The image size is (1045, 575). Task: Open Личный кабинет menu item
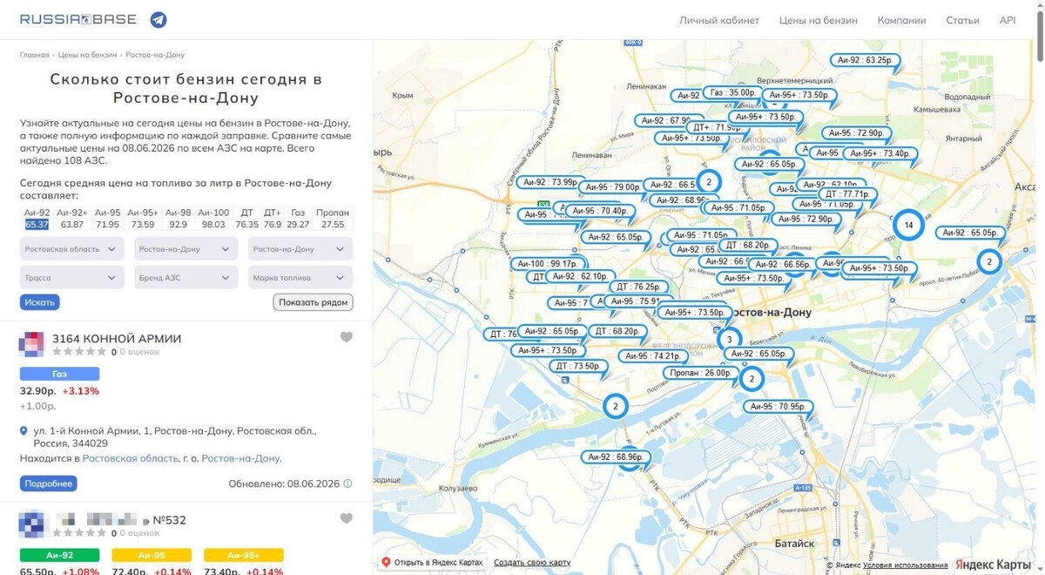click(x=719, y=20)
